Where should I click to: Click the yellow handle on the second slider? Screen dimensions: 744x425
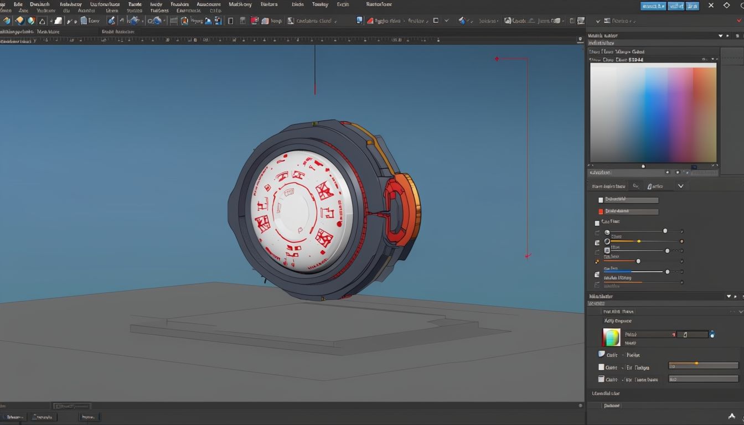click(639, 241)
